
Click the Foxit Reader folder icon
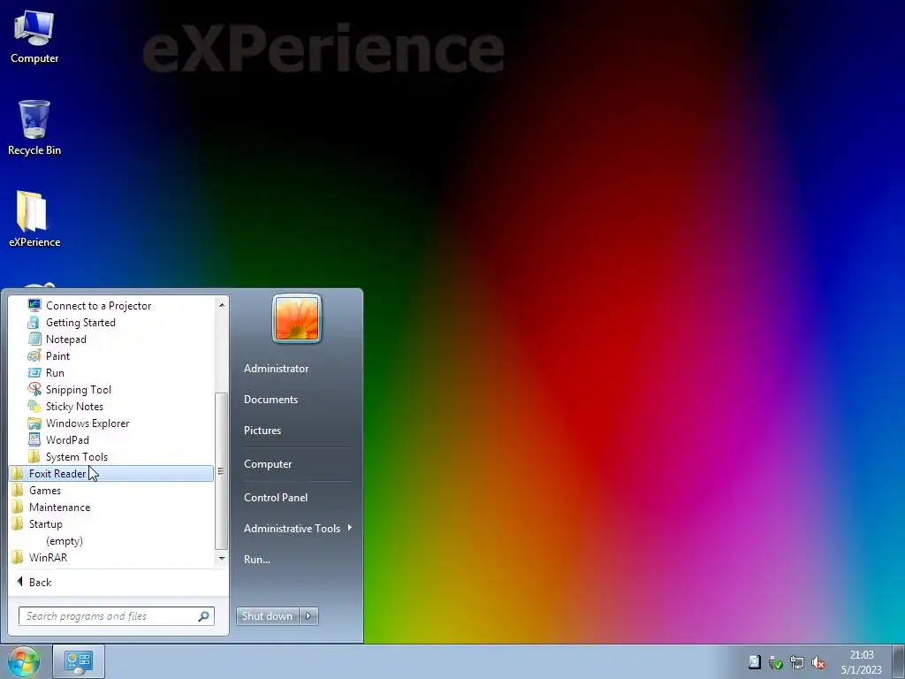click(x=18, y=474)
